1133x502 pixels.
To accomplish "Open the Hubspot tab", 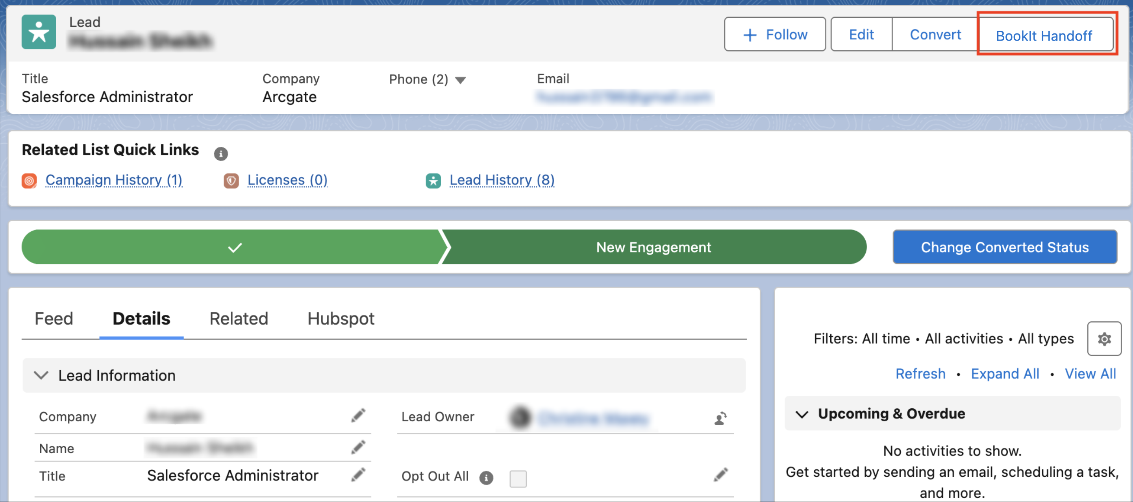I will click(341, 318).
